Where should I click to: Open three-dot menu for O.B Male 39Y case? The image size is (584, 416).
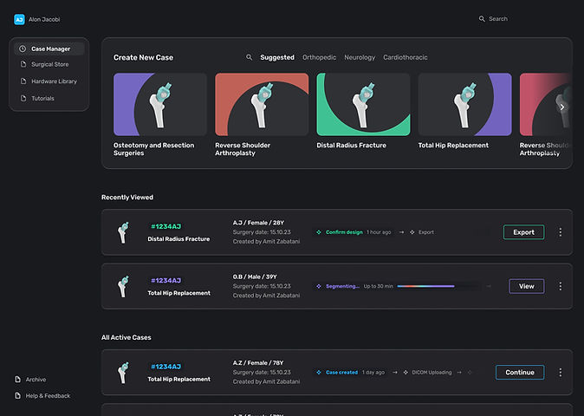560,286
